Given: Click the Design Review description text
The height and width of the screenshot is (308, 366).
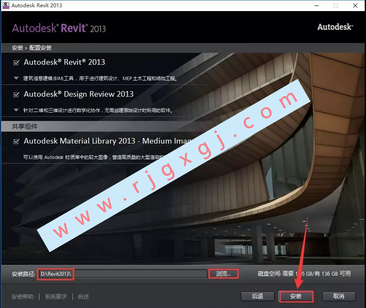Looking at the screenshot, I should (98, 110).
